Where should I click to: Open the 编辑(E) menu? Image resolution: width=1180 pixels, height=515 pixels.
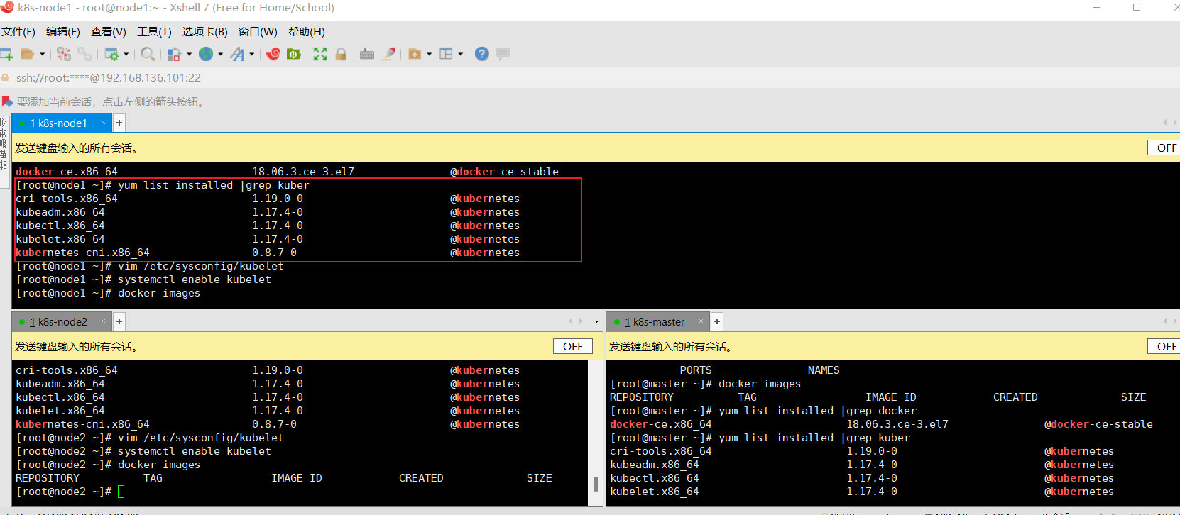63,32
